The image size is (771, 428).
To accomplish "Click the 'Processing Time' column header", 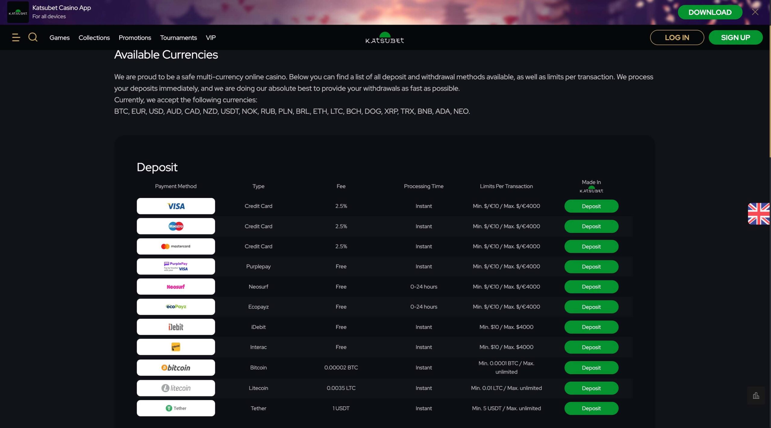I will pos(423,186).
